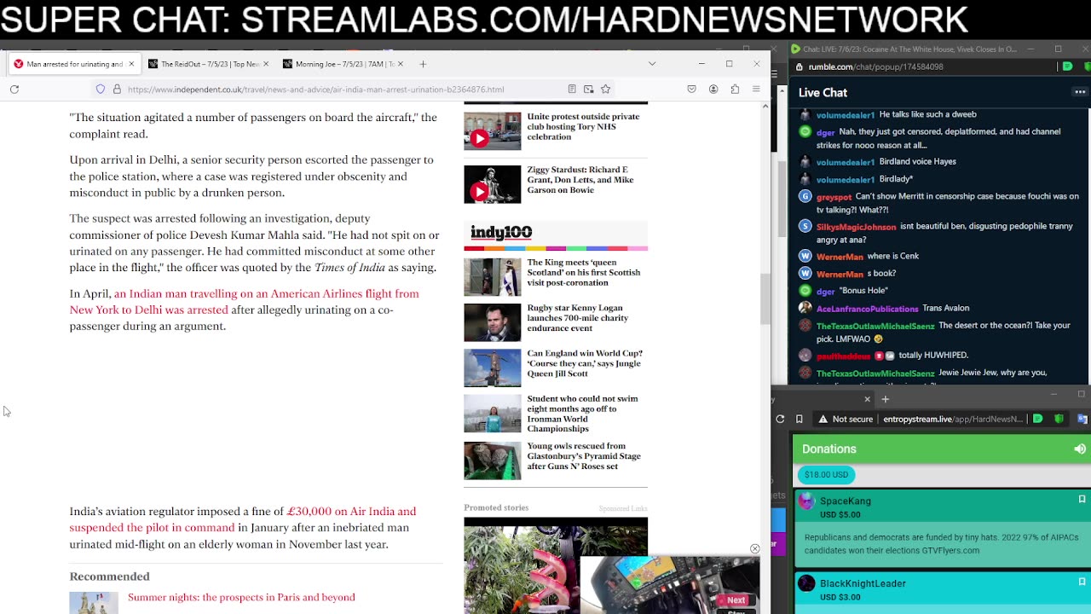The image size is (1091, 614).
Task: Click green shield icon in entropystream toolbar
Action: click(x=1059, y=419)
